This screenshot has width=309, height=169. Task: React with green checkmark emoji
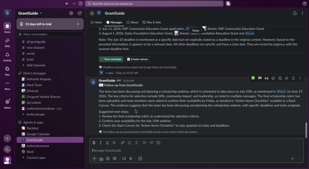pyautogui.click(x=253, y=78)
